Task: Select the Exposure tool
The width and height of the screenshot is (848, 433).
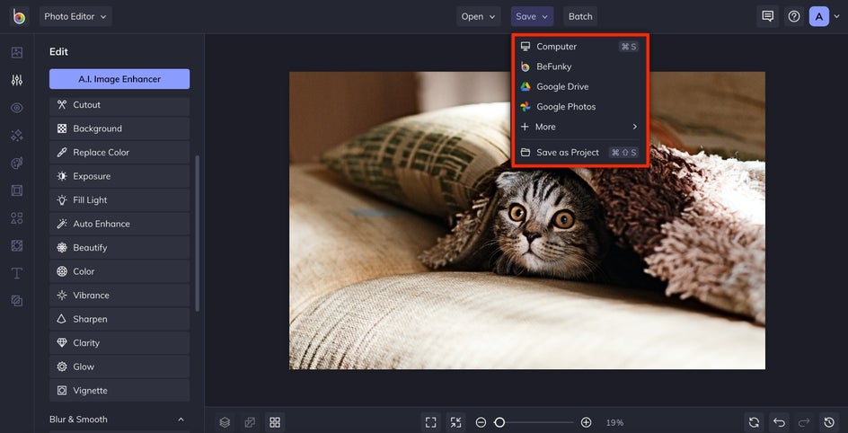Action: [119, 176]
